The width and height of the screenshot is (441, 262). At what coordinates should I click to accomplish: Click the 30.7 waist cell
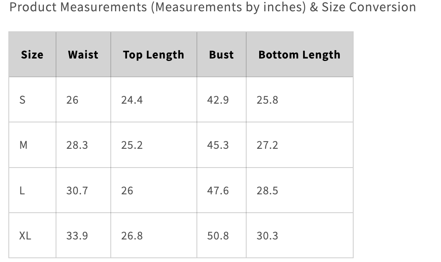[77, 191]
